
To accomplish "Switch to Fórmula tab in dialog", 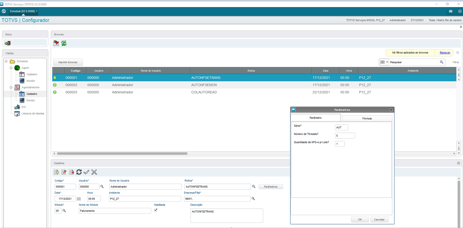I will coord(367,118).
